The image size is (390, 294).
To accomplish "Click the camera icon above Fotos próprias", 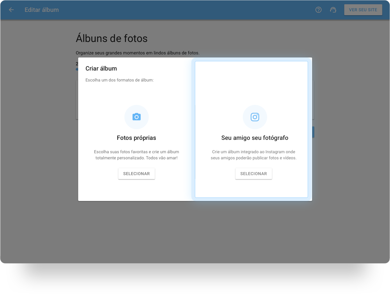I will [x=137, y=117].
